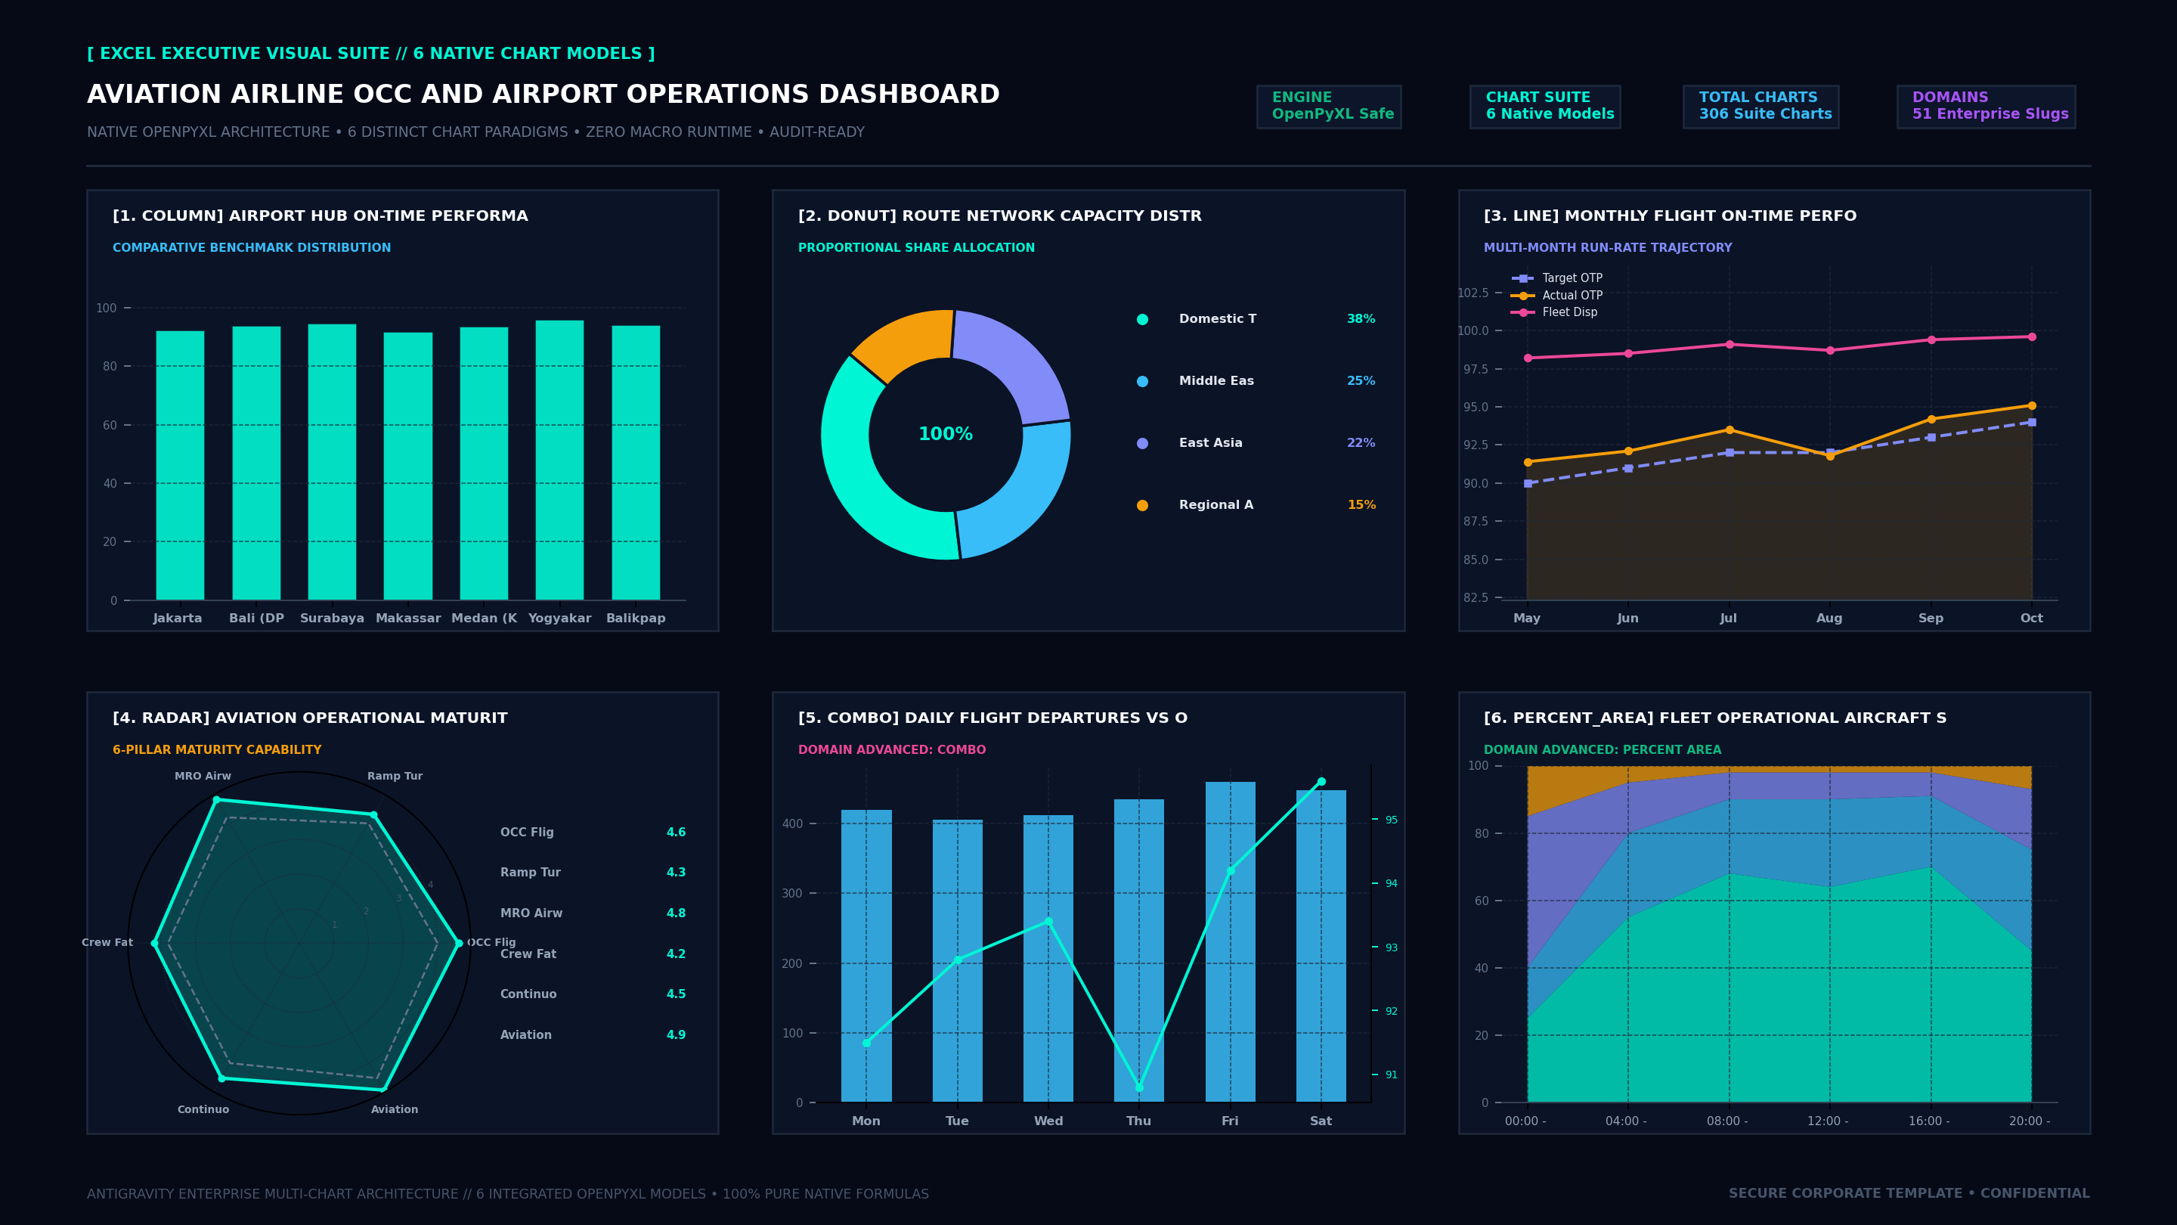Select the Domestic T teal legend dot
This screenshot has height=1225, width=2177.
(1143, 320)
